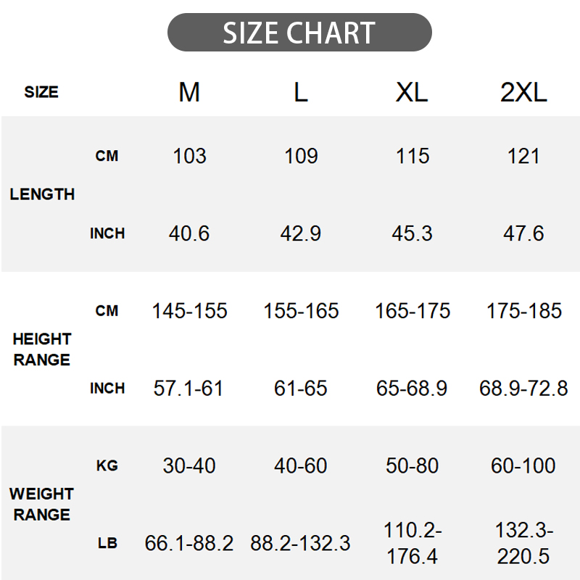Select the 65-68.9 height inch cell
This screenshot has height=580, width=580.
point(412,389)
